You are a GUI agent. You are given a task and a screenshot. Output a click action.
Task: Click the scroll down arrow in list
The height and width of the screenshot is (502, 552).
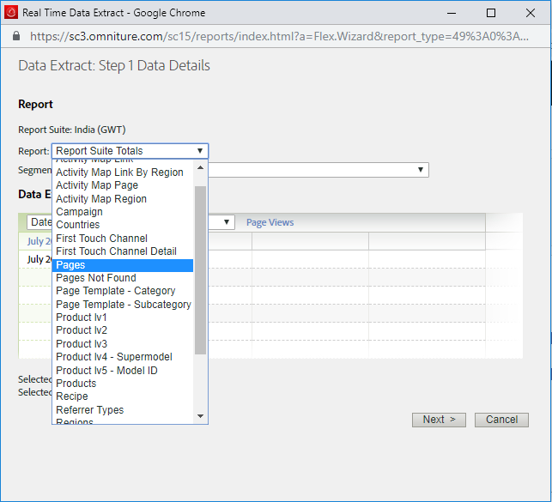(x=201, y=416)
